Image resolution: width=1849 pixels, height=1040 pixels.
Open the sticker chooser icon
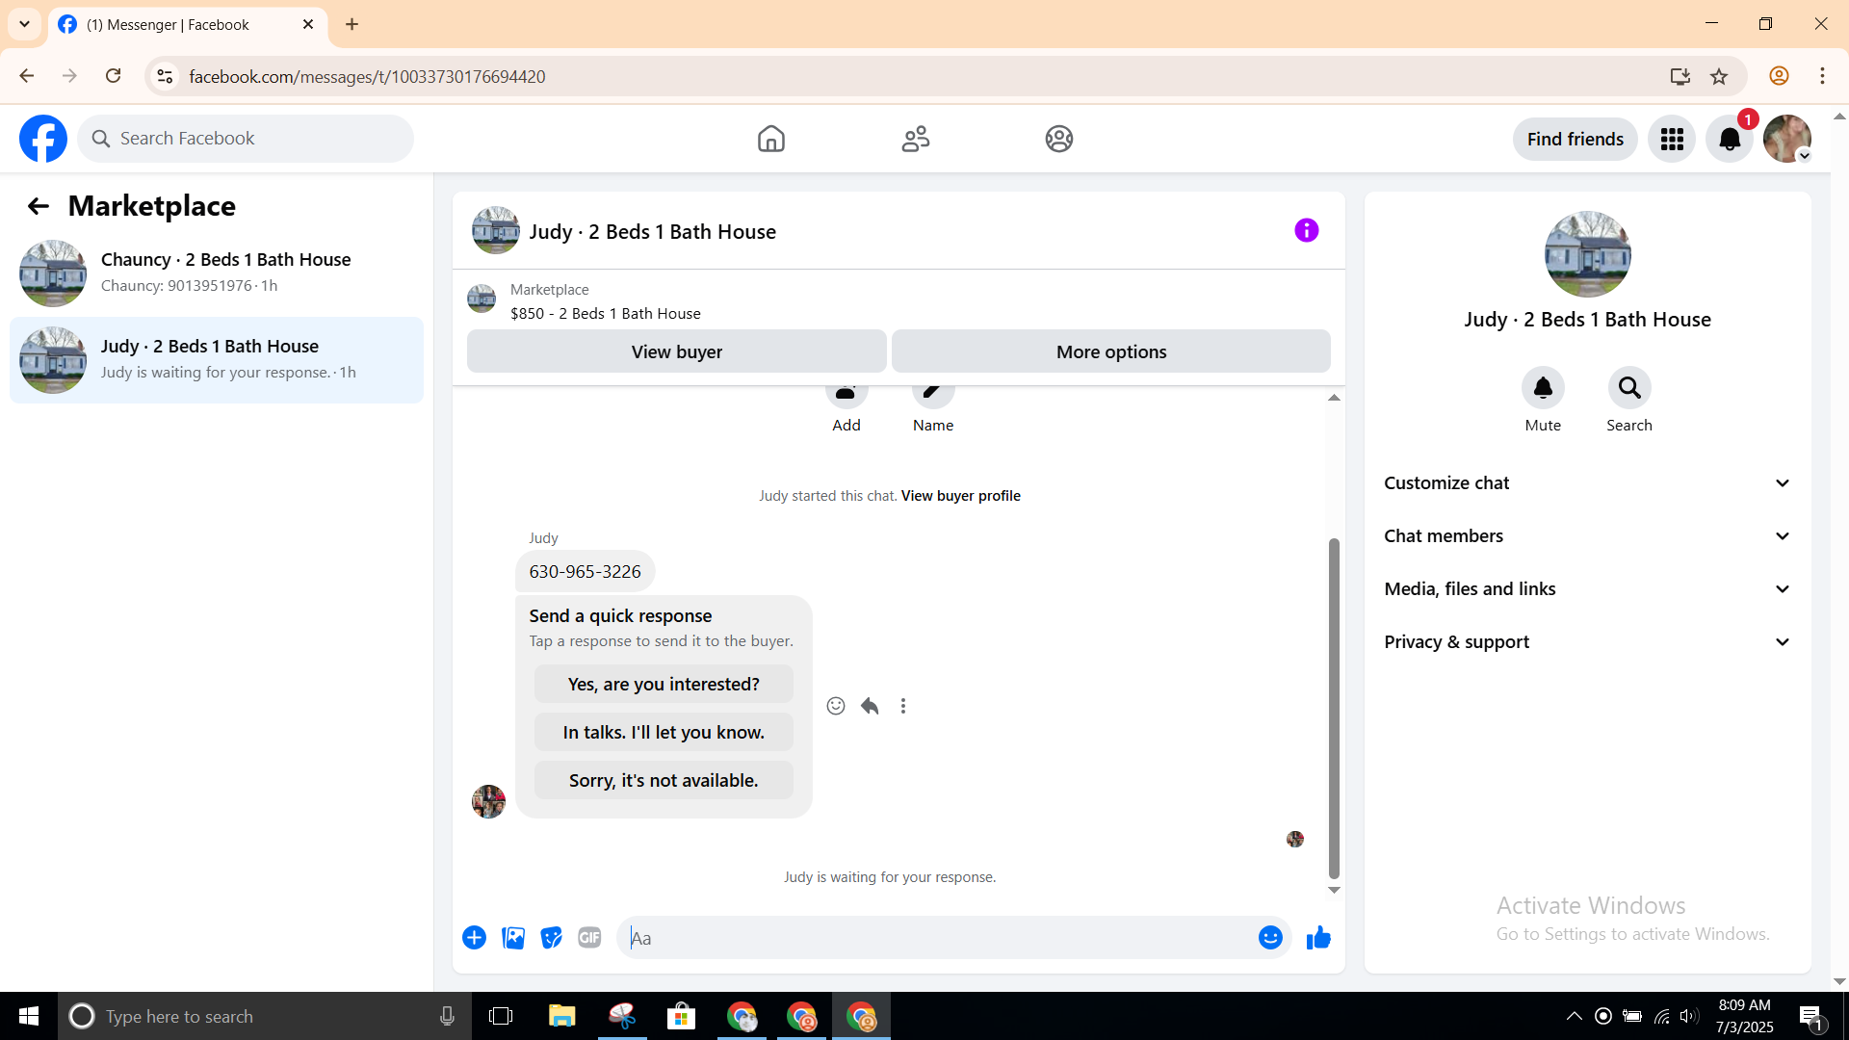point(551,938)
